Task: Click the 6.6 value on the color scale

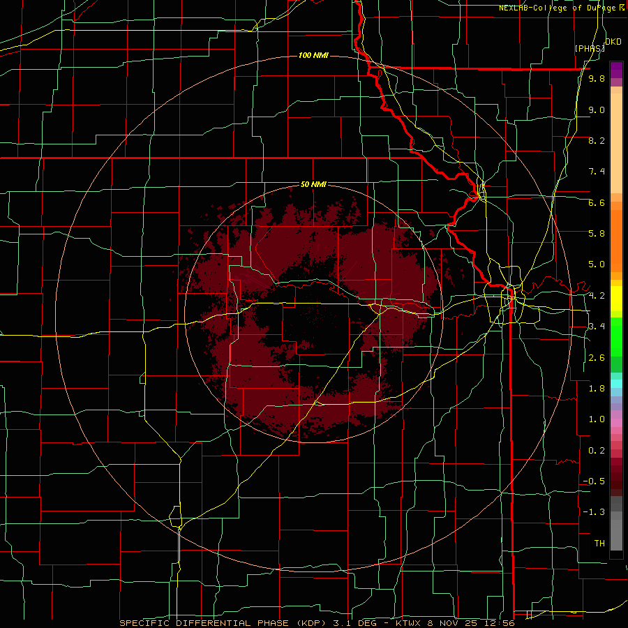Action: click(x=597, y=202)
